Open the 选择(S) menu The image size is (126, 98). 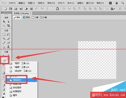[x=41, y=3]
